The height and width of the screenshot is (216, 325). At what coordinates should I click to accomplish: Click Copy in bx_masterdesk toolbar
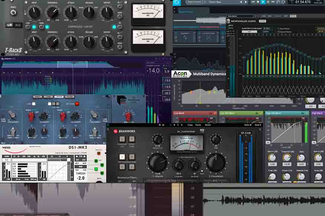click(190, 125)
